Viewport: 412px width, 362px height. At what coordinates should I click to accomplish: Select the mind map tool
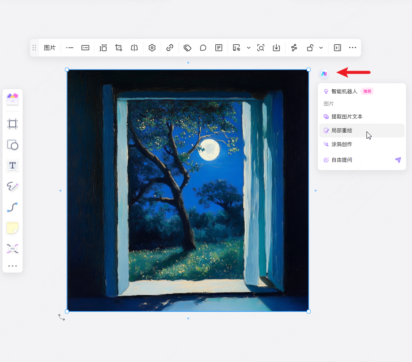point(13,248)
